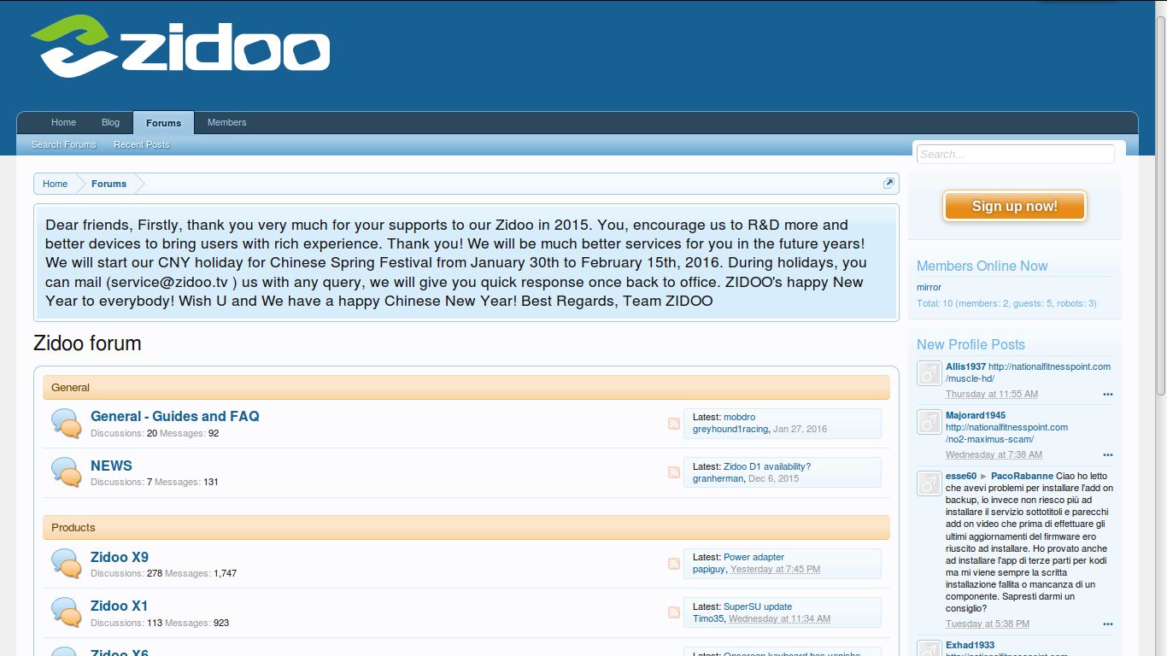
Task: Click timestamp Wednesday at 7:38 AM
Action: 994,454
